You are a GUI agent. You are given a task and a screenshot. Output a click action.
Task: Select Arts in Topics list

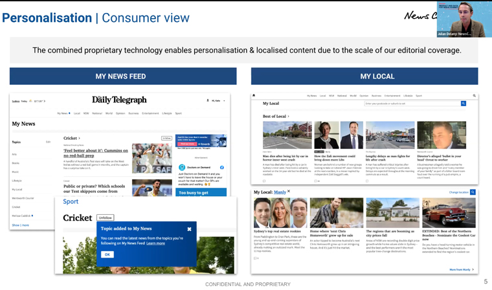pos(14,155)
